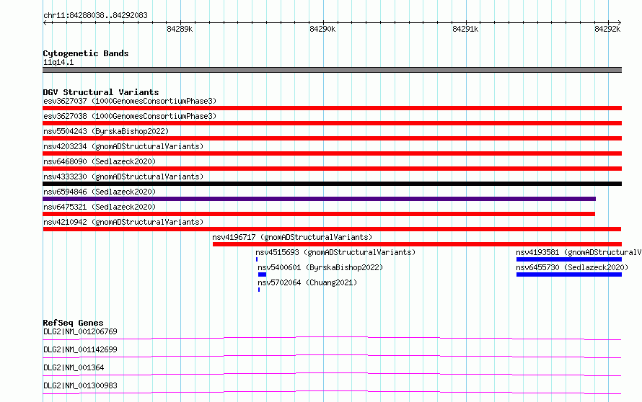
Task: Click transcript label DLG2|NM_001142699
Action: click(x=80, y=349)
